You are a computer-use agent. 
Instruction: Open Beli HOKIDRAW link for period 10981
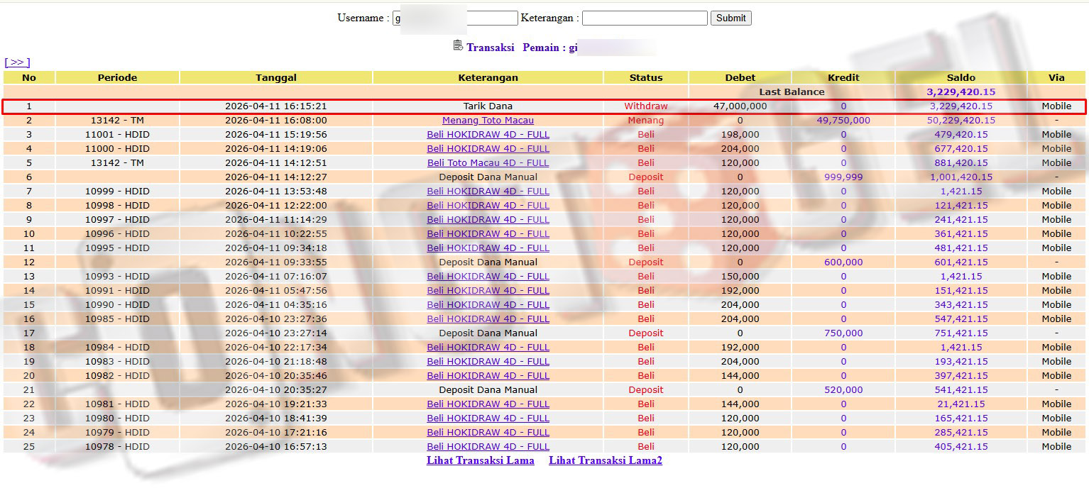coord(488,404)
